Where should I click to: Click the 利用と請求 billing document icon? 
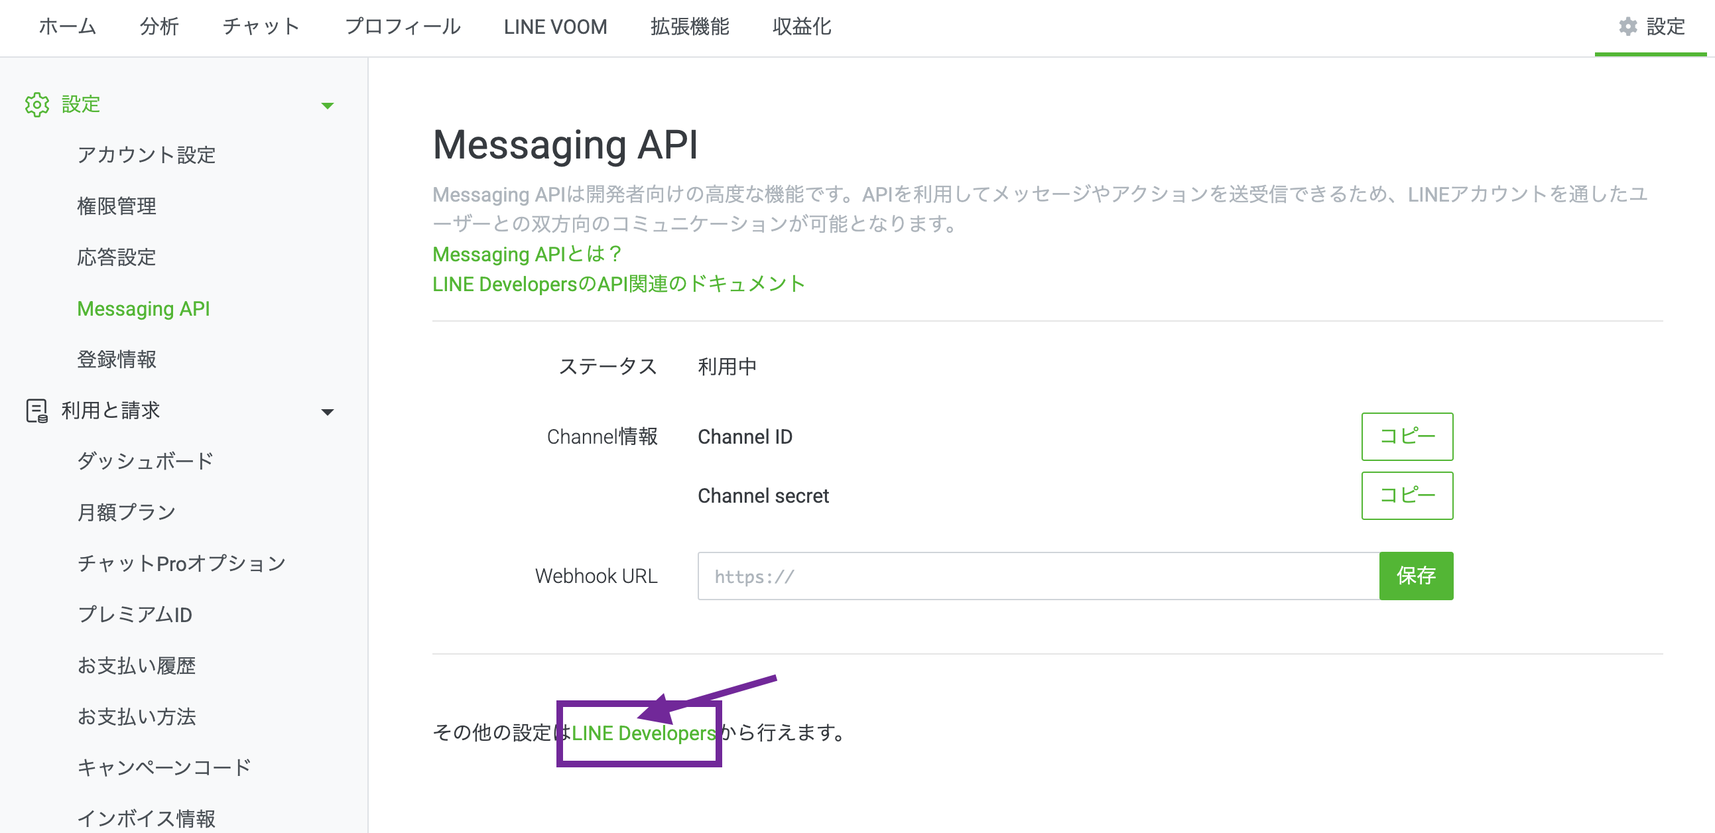pyautogui.click(x=36, y=411)
